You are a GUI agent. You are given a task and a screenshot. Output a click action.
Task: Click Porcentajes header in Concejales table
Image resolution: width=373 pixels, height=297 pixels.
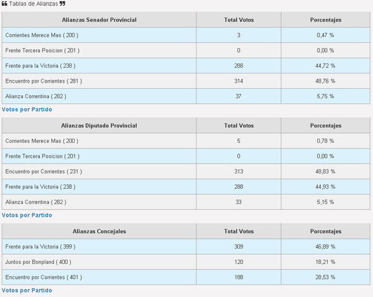326,231
